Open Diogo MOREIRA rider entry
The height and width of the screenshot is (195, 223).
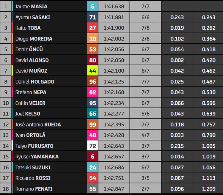click(x=34, y=39)
